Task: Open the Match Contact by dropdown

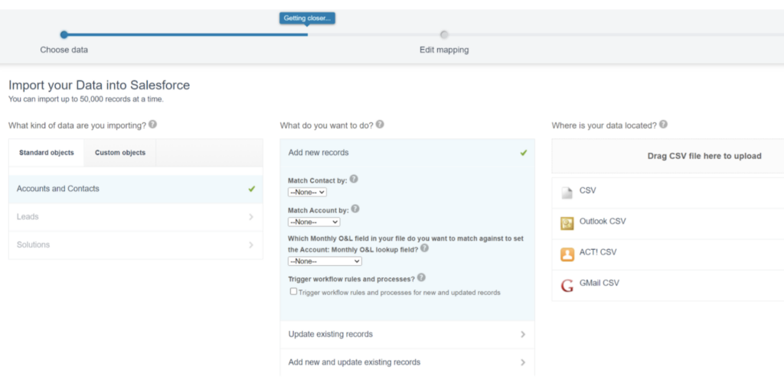Action: tap(307, 193)
